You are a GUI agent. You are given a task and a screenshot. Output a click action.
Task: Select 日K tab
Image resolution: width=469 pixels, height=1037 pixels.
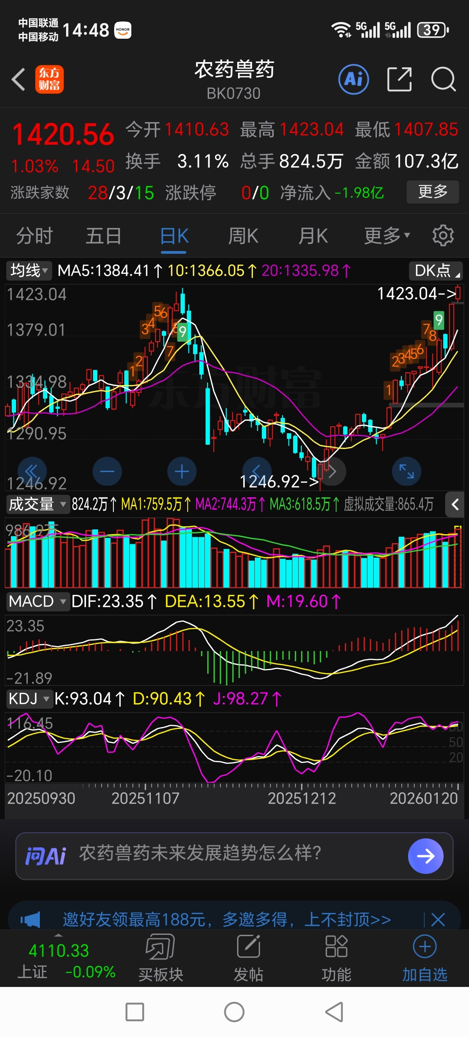(x=174, y=235)
